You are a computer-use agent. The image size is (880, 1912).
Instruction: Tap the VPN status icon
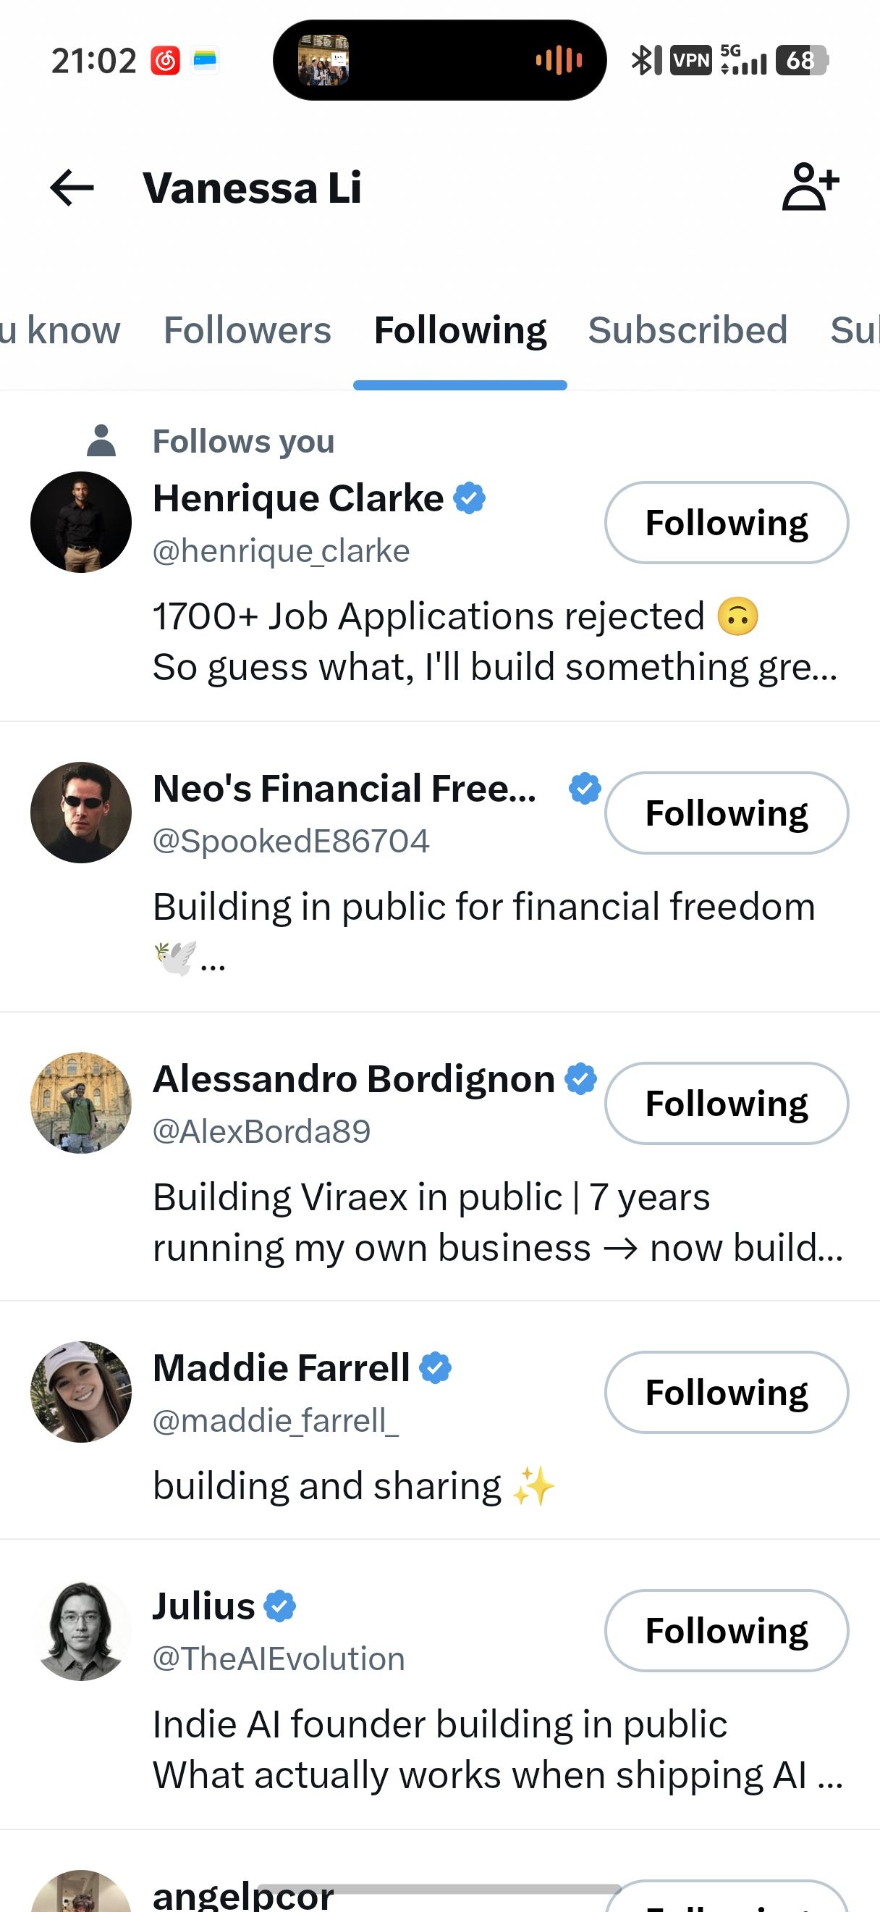[691, 60]
